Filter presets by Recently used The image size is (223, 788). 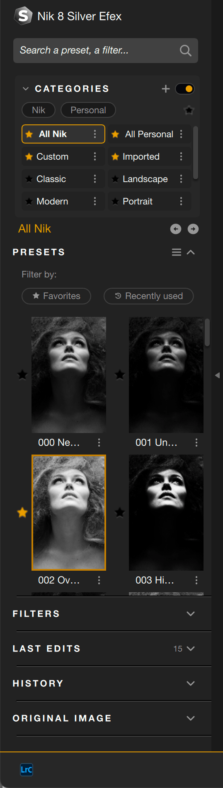149,296
